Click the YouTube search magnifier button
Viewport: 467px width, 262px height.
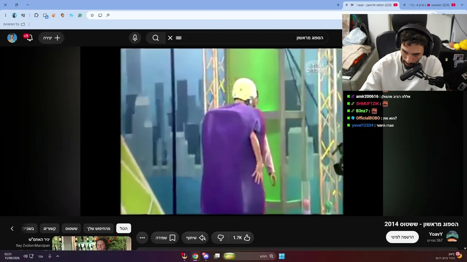(156, 38)
